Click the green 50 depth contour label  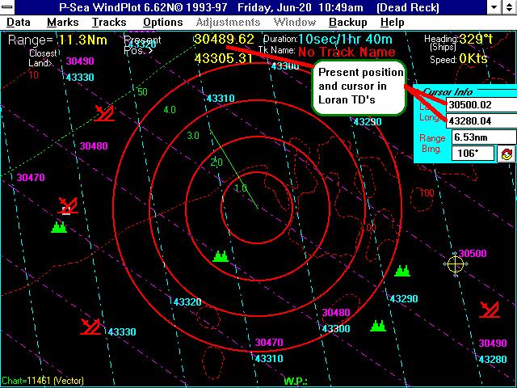pyautogui.click(x=142, y=91)
